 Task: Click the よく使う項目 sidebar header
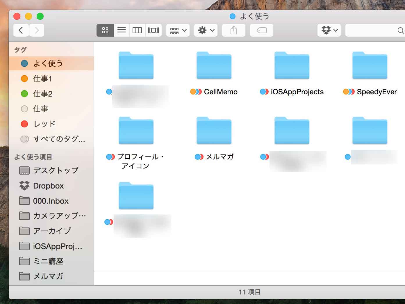(x=33, y=157)
